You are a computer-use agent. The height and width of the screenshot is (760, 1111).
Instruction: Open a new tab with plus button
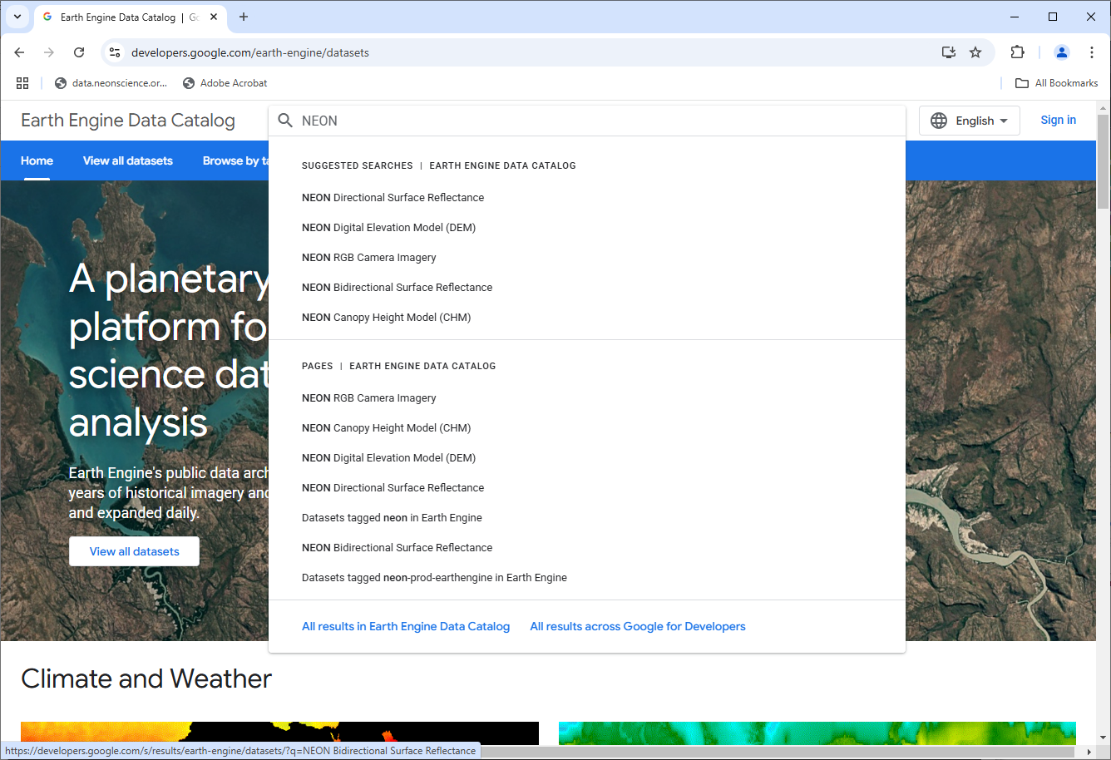click(x=244, y=17)
